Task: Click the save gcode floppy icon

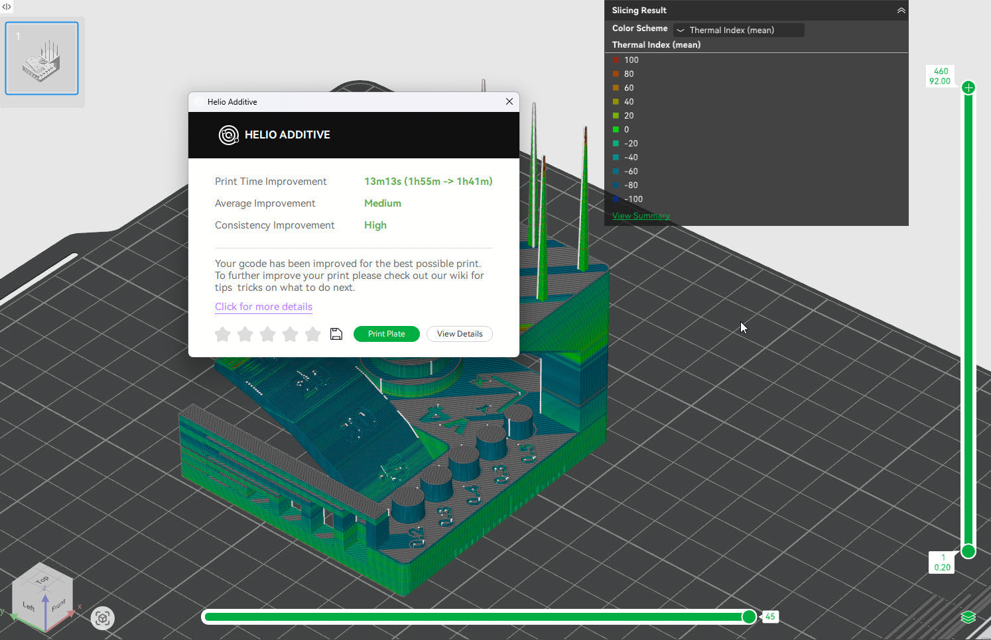Action: (336, 334)
